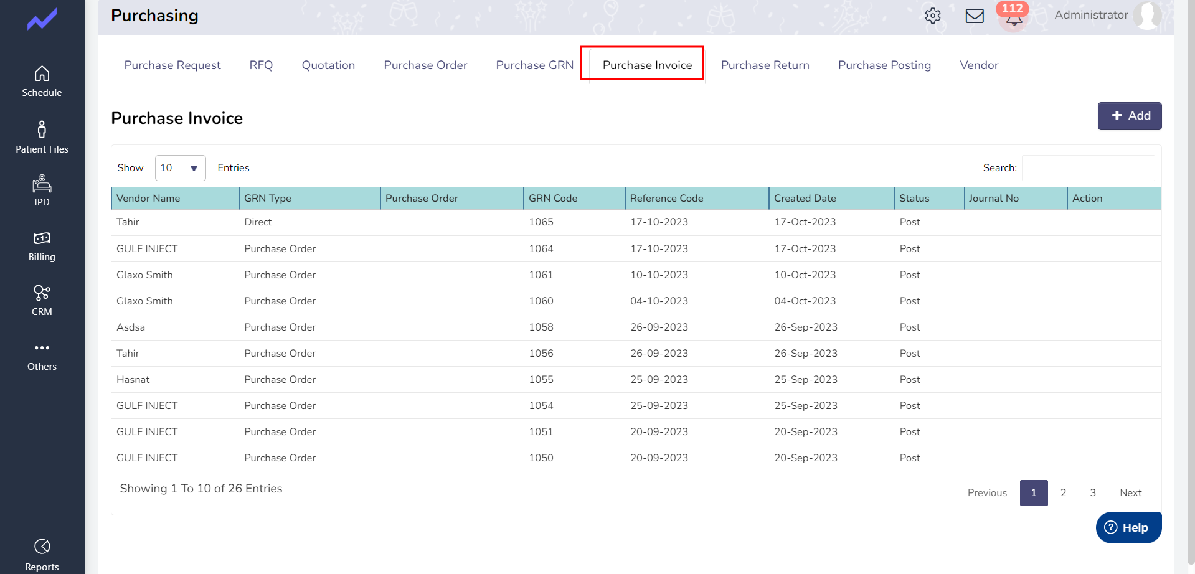
Task: Select pagination page 1
Action: pyautogui.click(x=1034, y=493)
